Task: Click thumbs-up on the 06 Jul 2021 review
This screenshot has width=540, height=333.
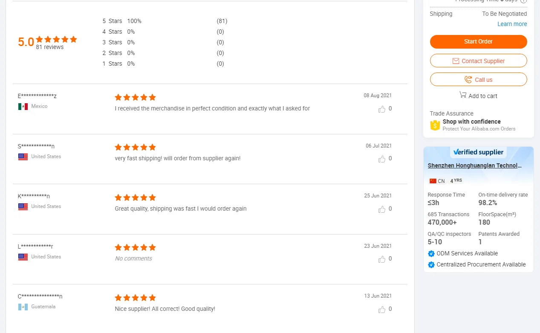Action: (x=382, y=159)
